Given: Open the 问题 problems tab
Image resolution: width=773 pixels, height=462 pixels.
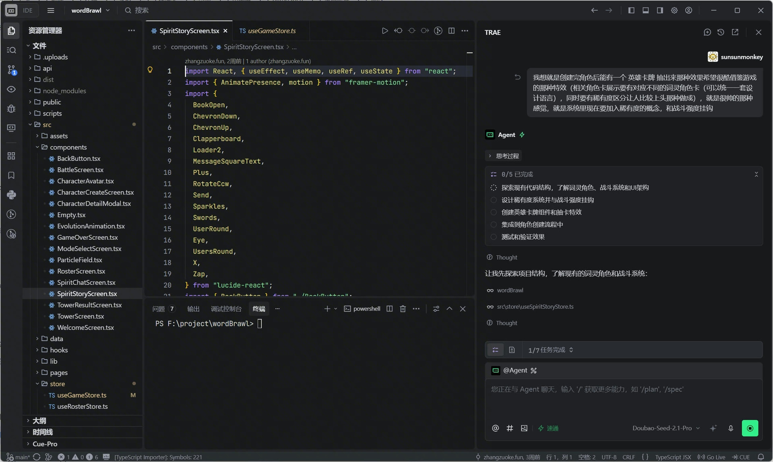Looking at the screenshot, I should point(163,309).
